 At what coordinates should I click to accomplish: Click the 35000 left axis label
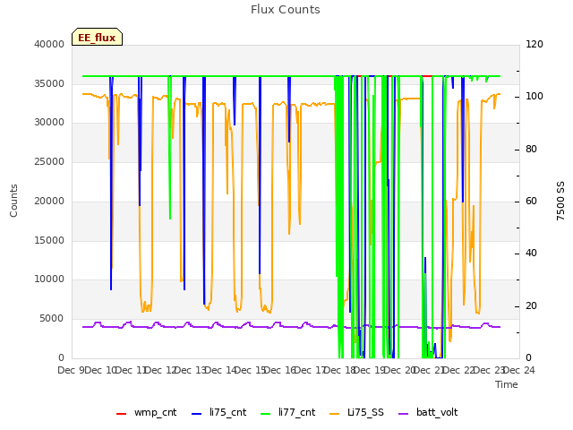pos(49,83)
